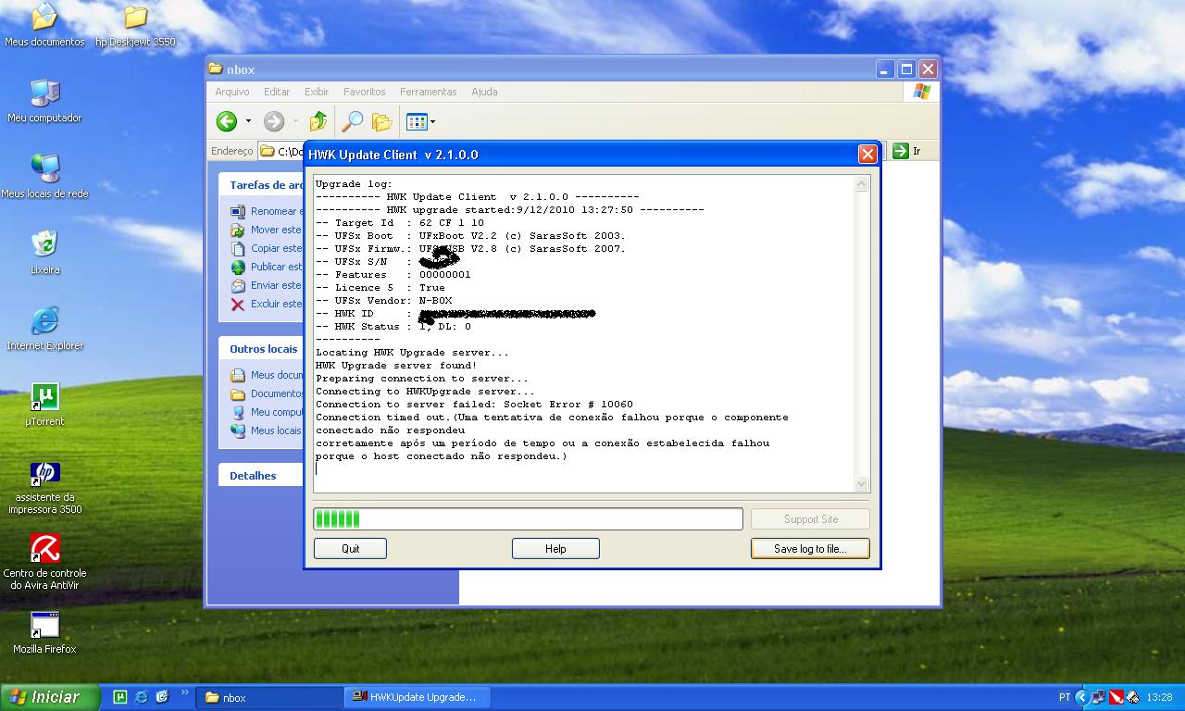Click the Ir go arrow button
Screen dimensions: 1185x711
coord(900,151)
